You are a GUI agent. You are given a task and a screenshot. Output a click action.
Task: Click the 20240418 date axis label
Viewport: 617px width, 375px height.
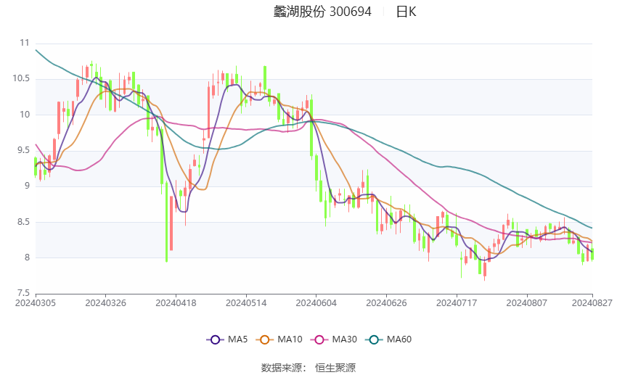coord(176,303)
